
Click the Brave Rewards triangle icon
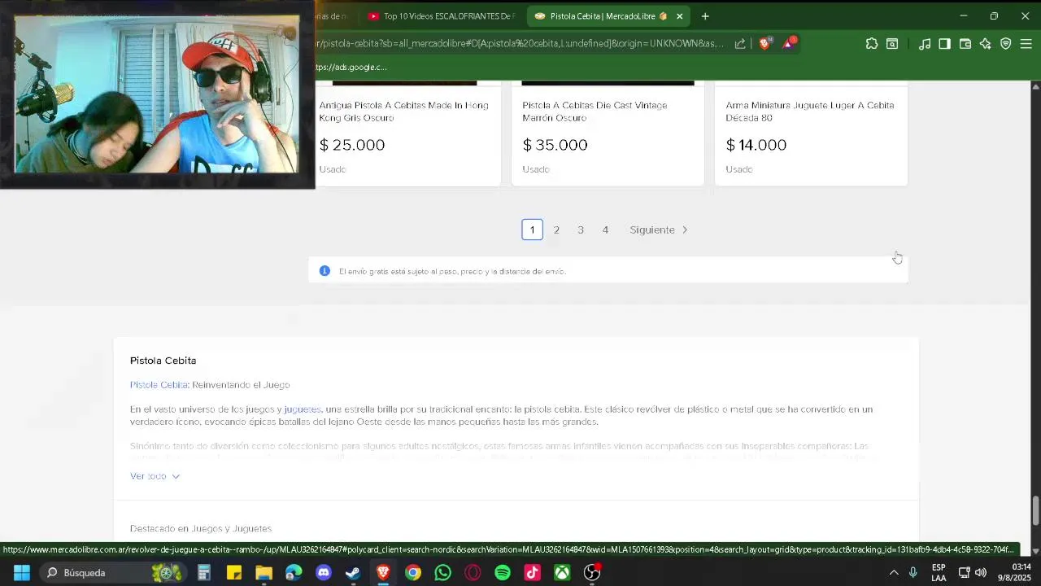point(788,44)
